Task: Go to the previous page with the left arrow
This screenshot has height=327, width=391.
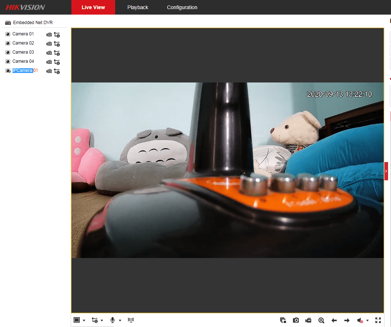Action: [334, 320]
